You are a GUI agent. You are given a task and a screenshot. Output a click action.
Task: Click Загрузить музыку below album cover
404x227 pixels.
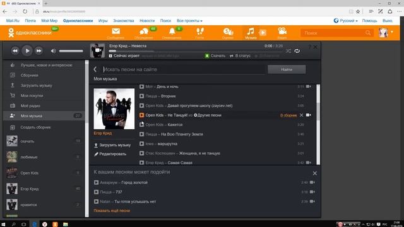coord(112,145)
